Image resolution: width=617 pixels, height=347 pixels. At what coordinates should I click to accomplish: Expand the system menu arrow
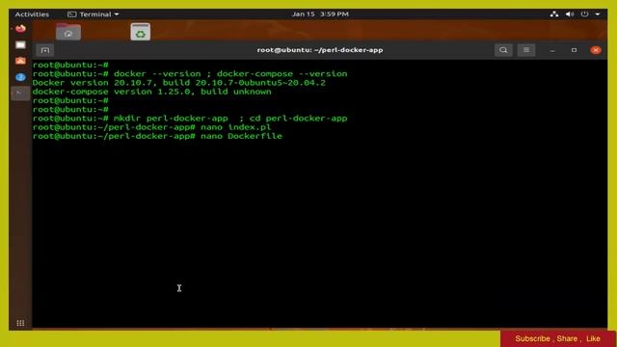coord(598,14)
